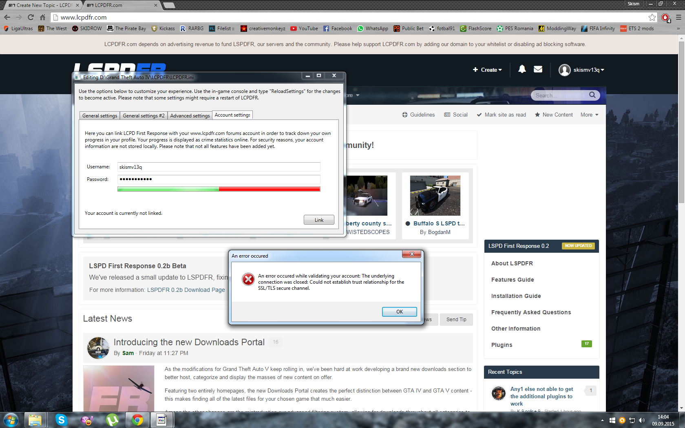Click the Link button in settings dialog
Screen dimensions: 685x428
point(319,220)
